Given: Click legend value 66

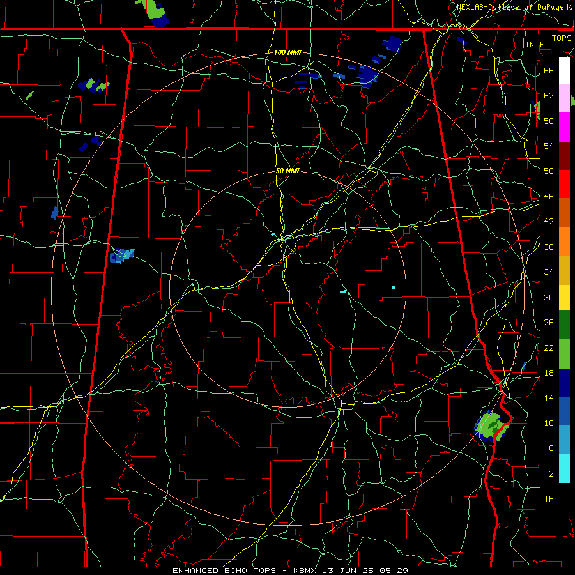Looking at the screenshot, I should click(x=549, y=70).
